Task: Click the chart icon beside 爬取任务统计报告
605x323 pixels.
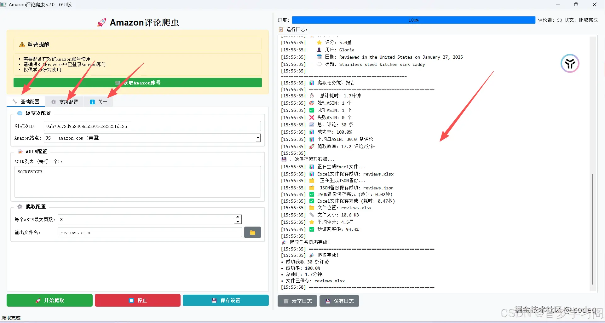Action: tap(312, 83)
